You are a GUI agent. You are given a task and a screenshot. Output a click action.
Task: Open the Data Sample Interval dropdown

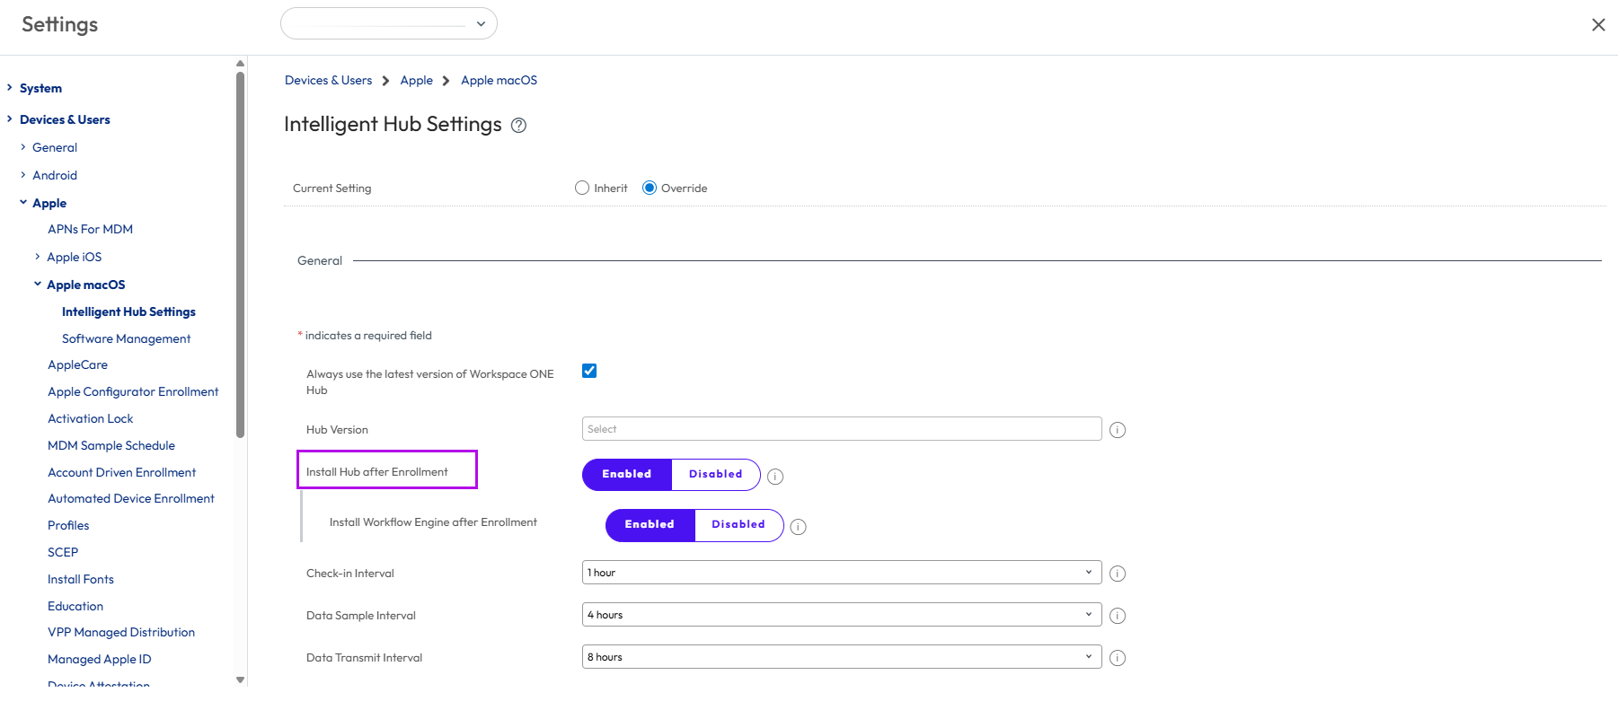click(x=842, y=615)
